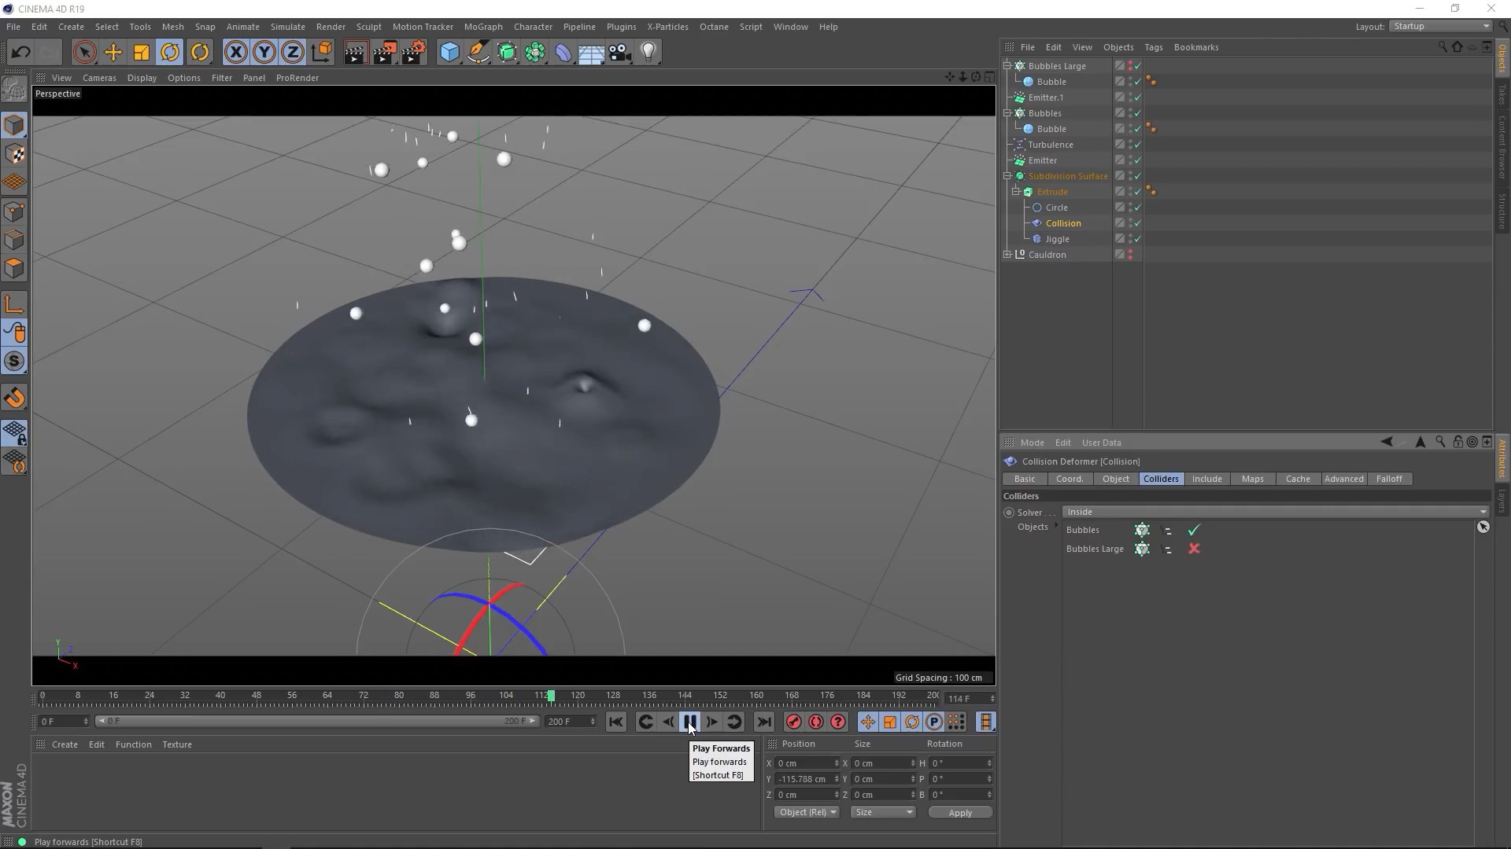Select the Move tool in toolbar
The image size is (1511, 849).
point(113,53)
